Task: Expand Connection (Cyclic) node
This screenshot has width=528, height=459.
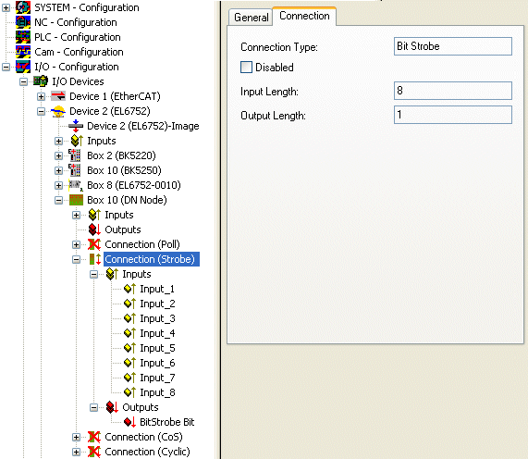Action: click(x=76, y=453)
